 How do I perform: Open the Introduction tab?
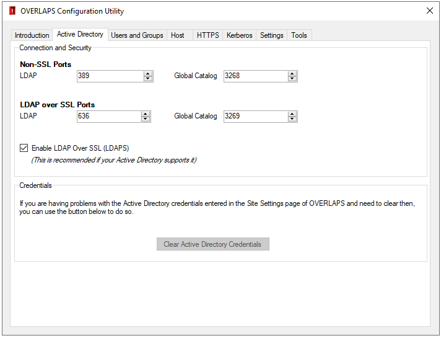[32, 35]
